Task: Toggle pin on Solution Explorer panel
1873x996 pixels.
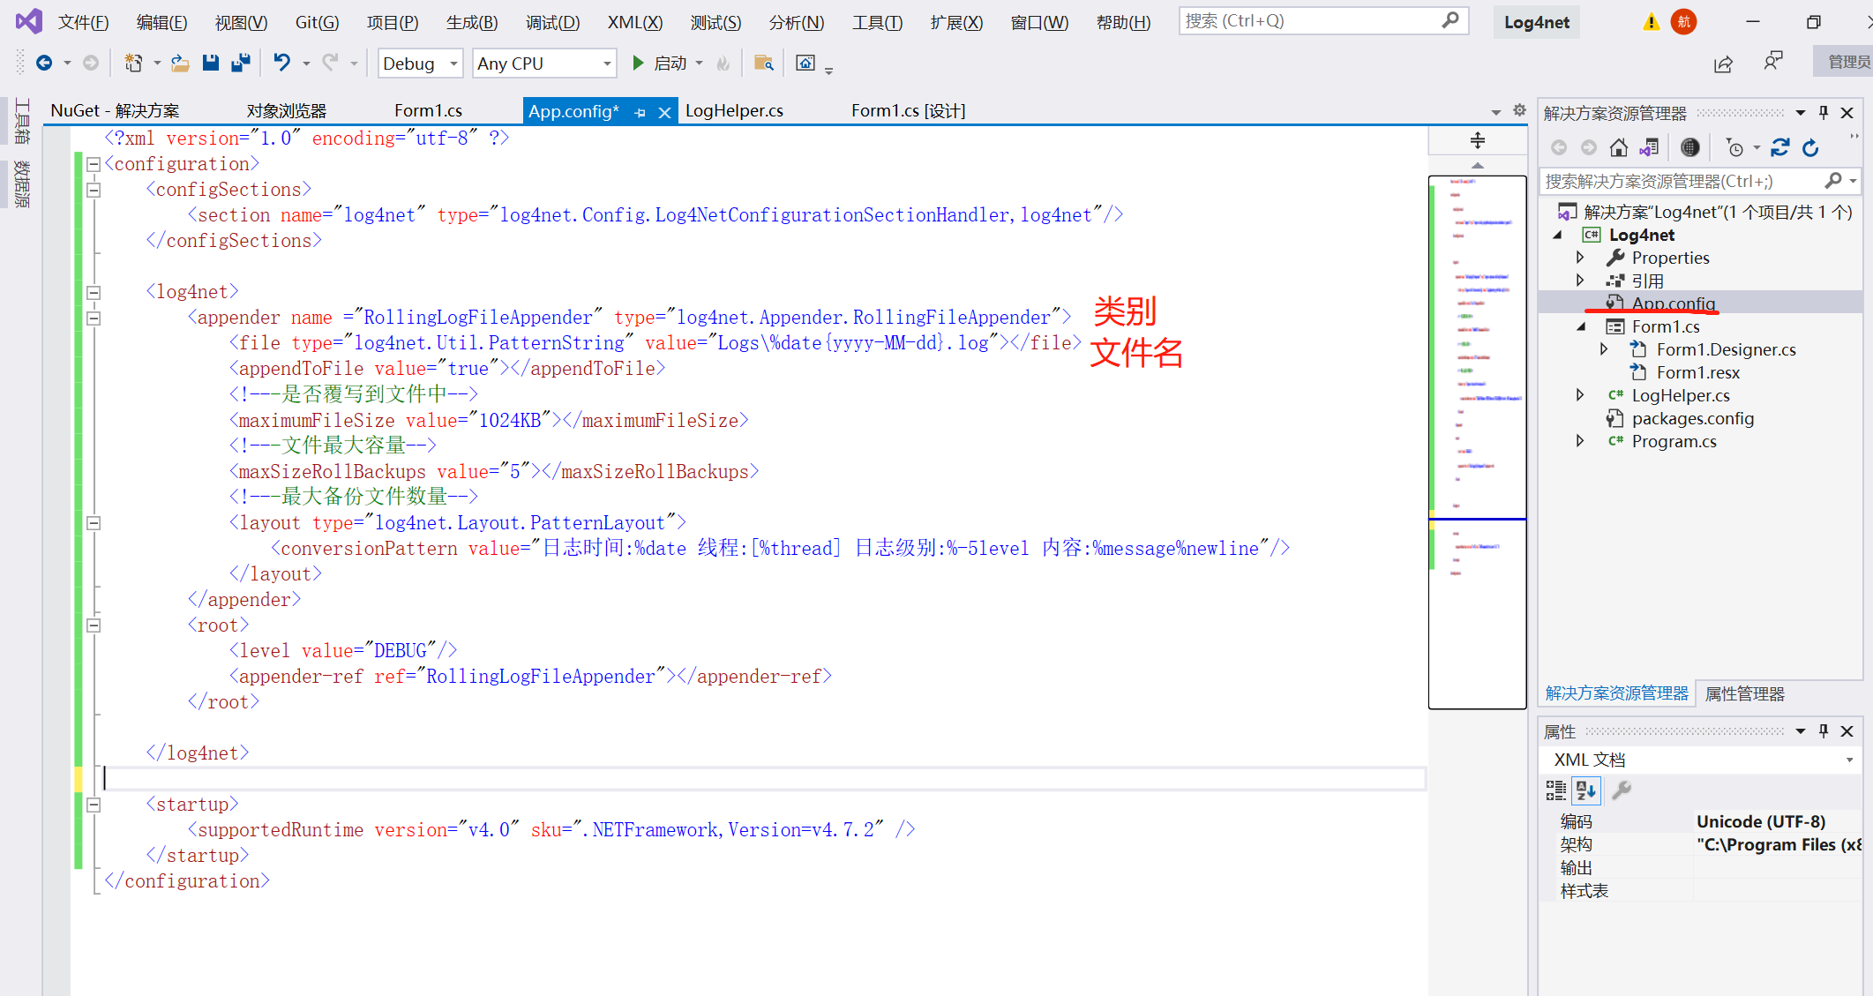Action: (1824, 112)
